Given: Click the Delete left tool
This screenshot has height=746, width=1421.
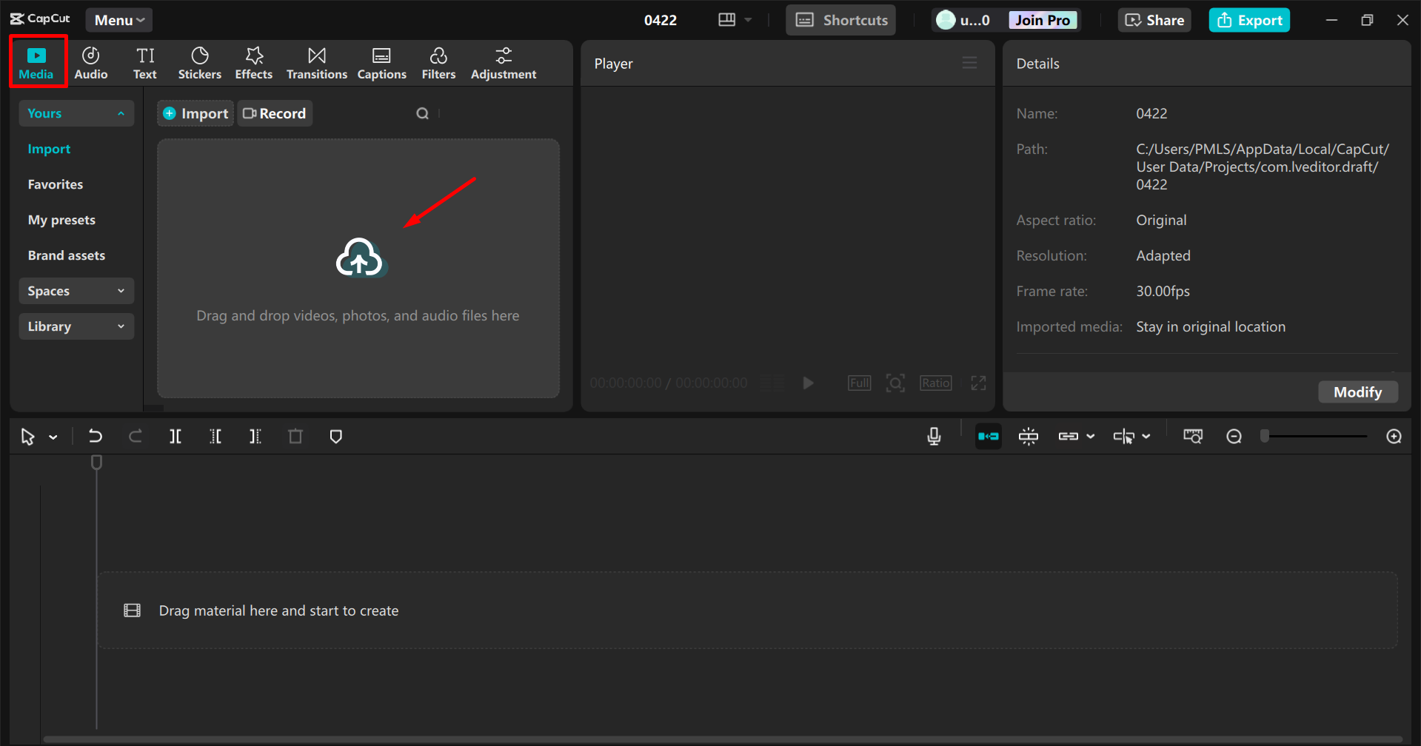Looking at the screenshot, I should [x=215, y=437].
